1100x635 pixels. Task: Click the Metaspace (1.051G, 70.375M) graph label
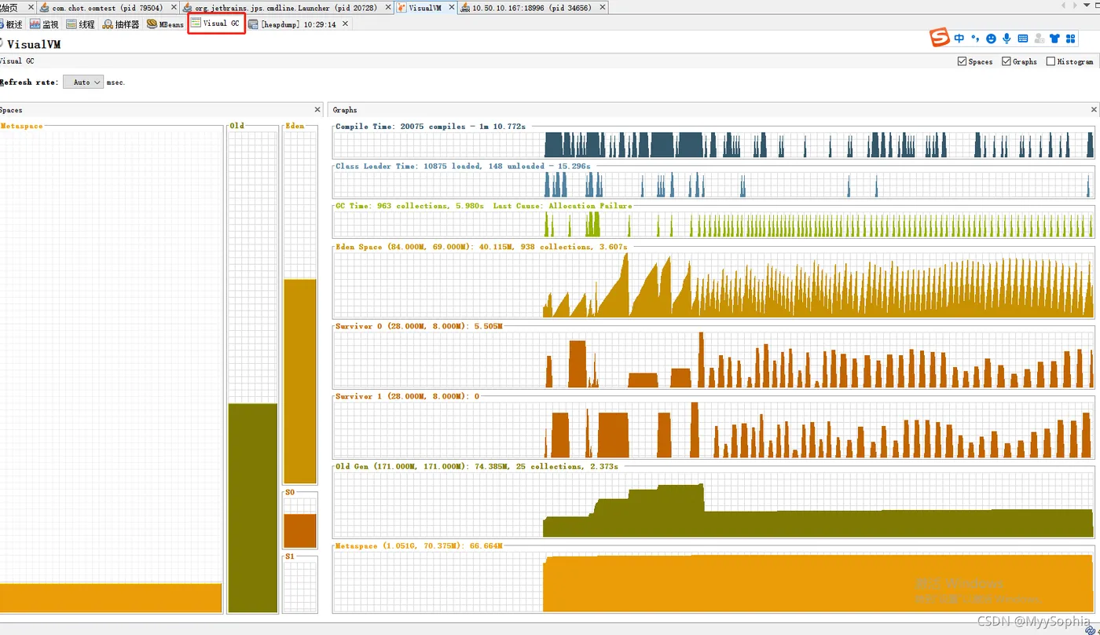click(x=419, y=546)
